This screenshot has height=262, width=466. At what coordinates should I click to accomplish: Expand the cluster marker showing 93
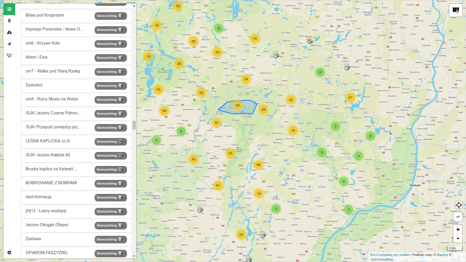click(230, 153)
